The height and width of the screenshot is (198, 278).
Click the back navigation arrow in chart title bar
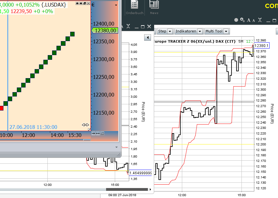(x=77, y=3)
